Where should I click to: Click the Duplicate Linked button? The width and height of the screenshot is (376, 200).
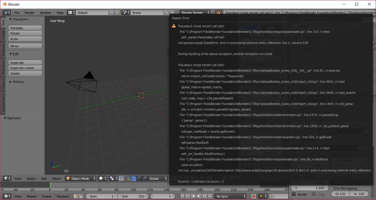coord(25,68)
